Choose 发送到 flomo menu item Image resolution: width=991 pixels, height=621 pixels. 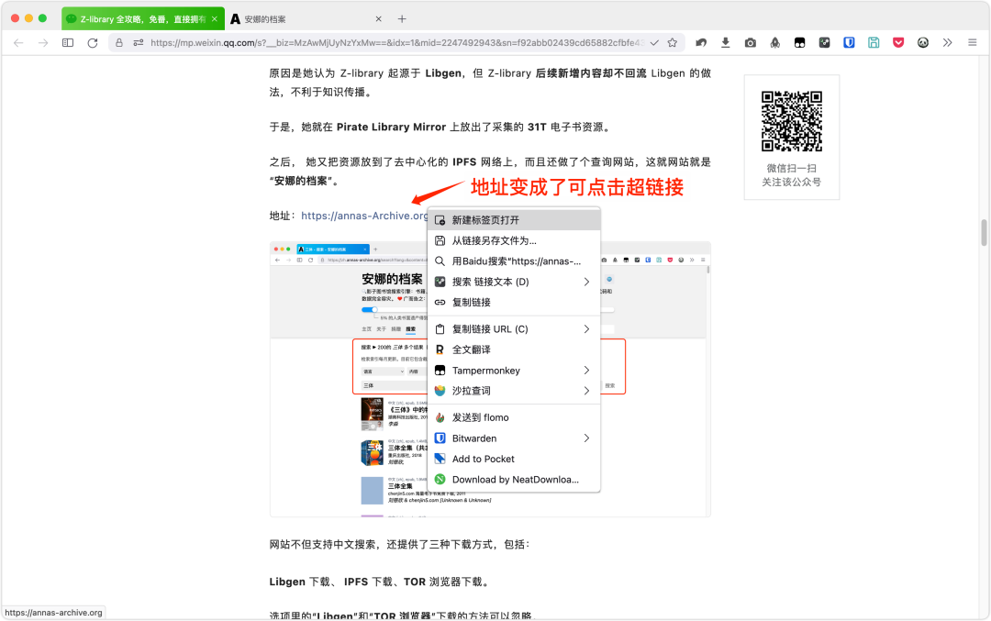(514, 417)
